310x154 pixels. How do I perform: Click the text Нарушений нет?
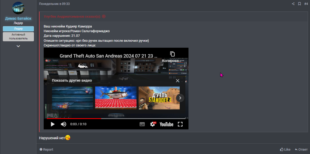coord(52,138)
